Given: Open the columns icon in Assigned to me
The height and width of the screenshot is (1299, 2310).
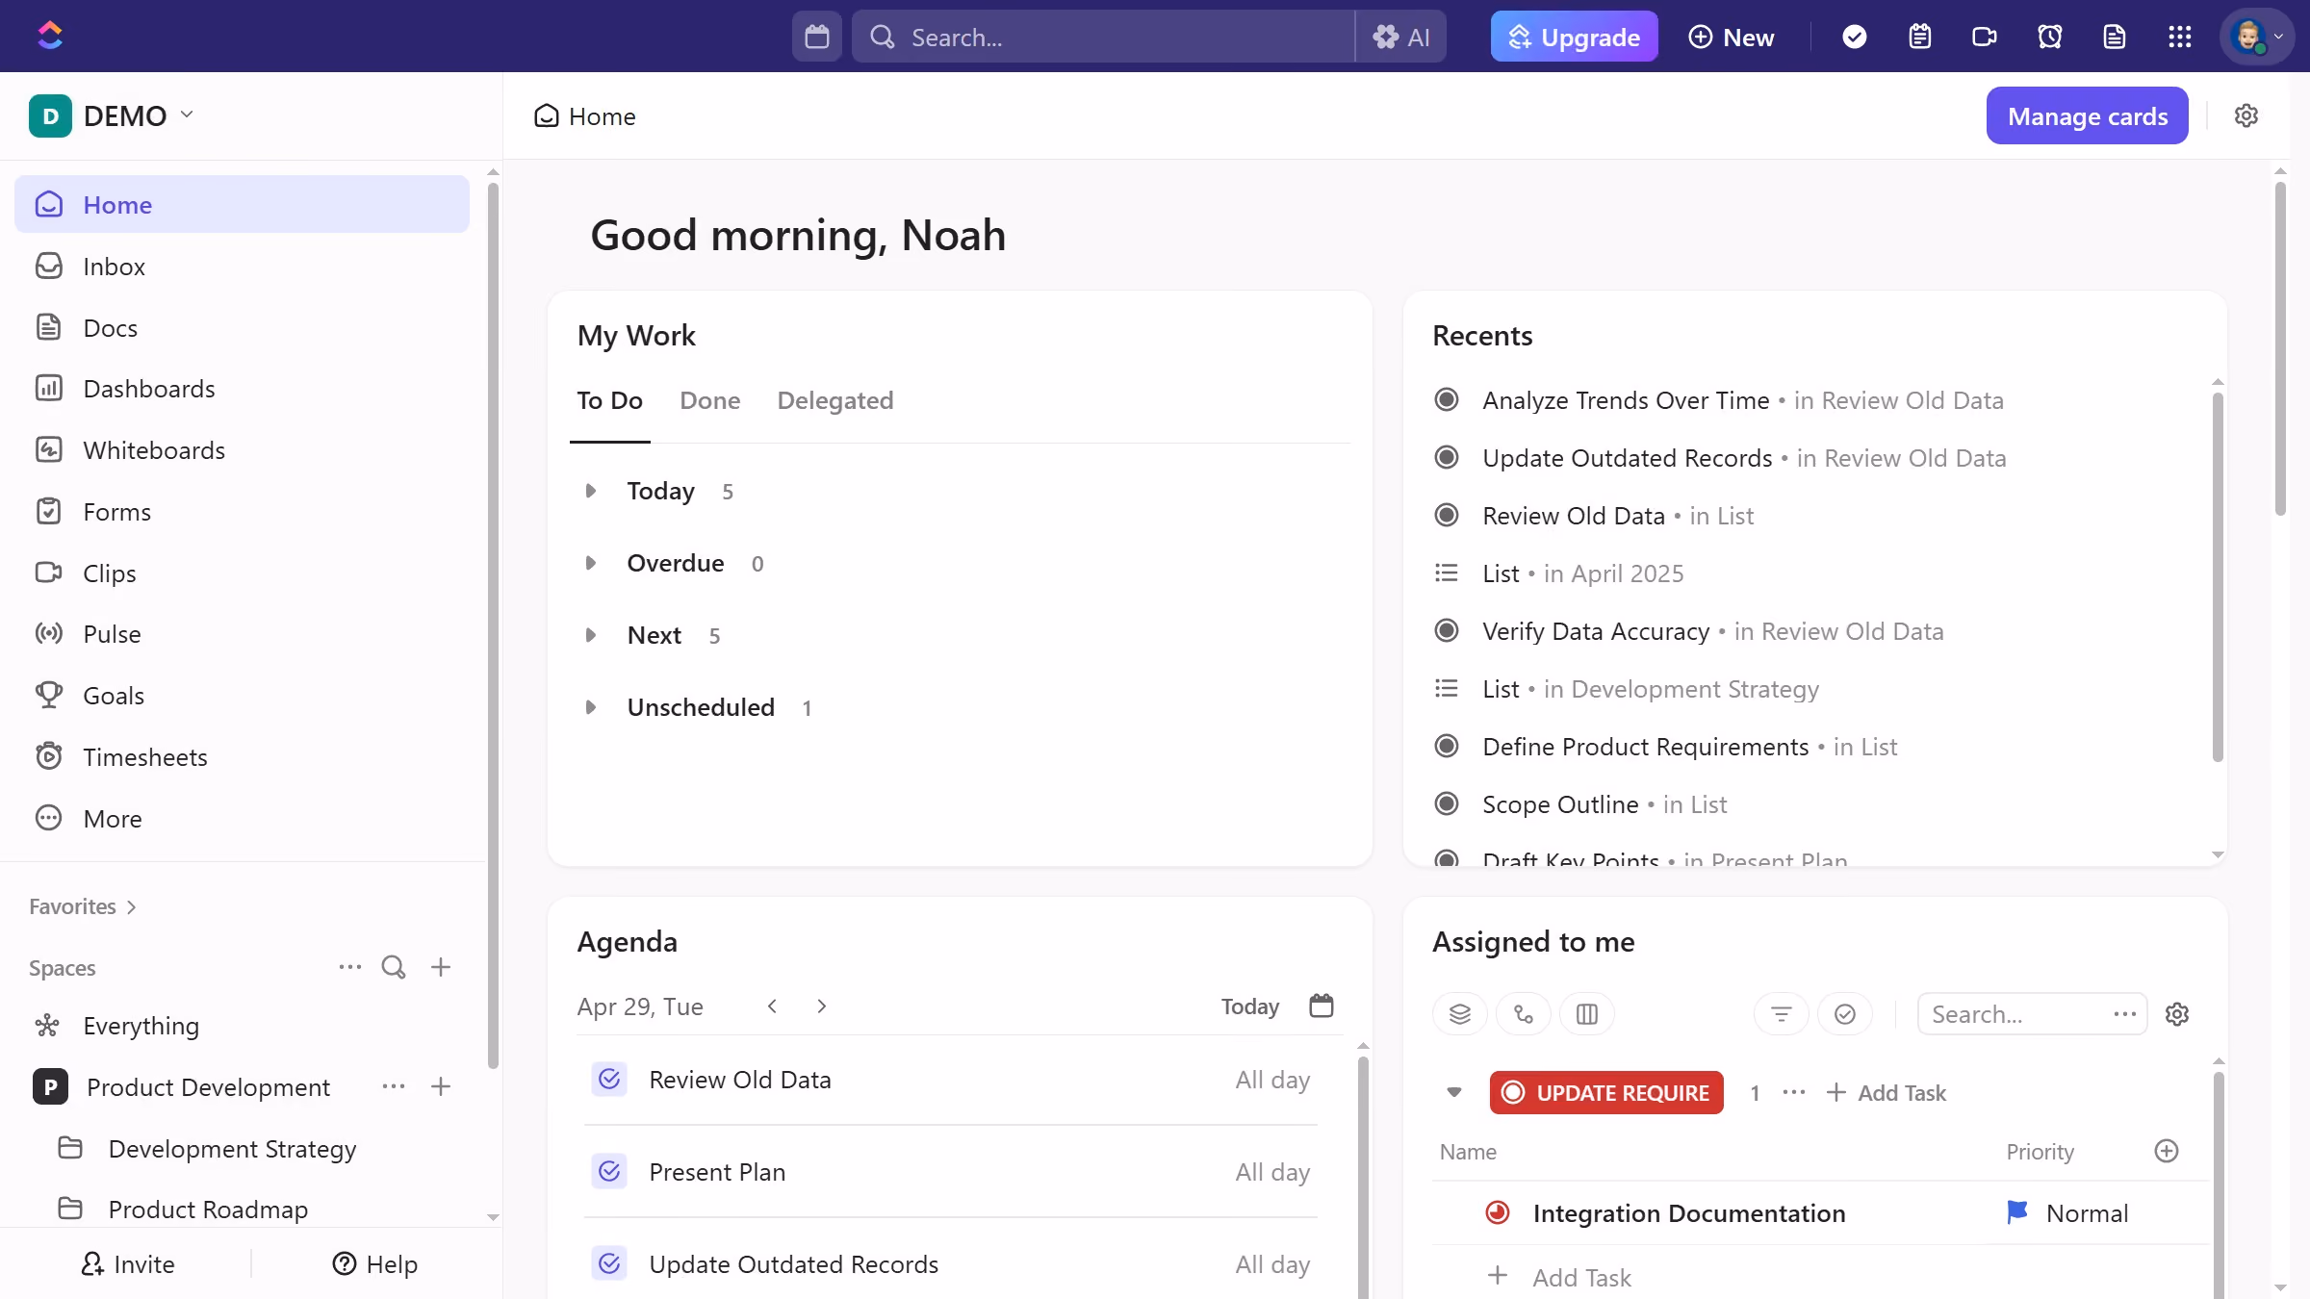Looking at the screenshot, I should click(x=1587, y=1014).
